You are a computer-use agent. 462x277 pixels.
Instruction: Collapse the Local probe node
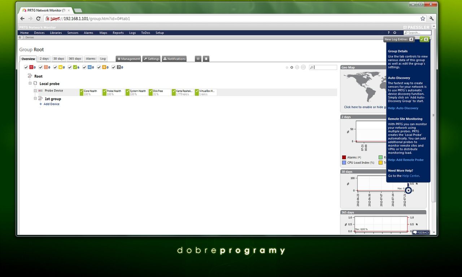coord(30,83)
